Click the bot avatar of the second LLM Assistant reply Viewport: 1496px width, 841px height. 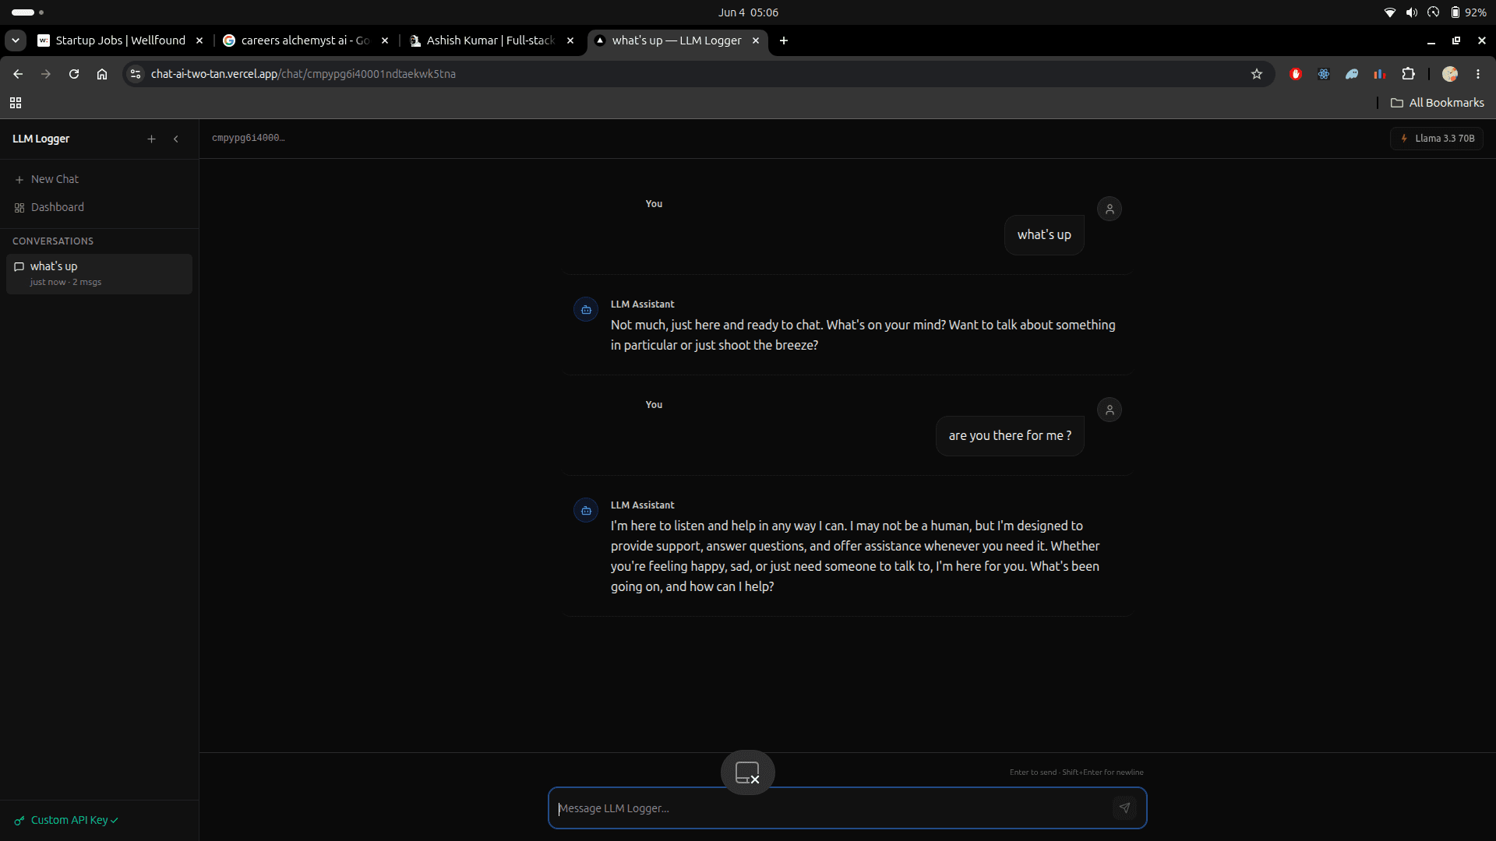coord(586,510)
